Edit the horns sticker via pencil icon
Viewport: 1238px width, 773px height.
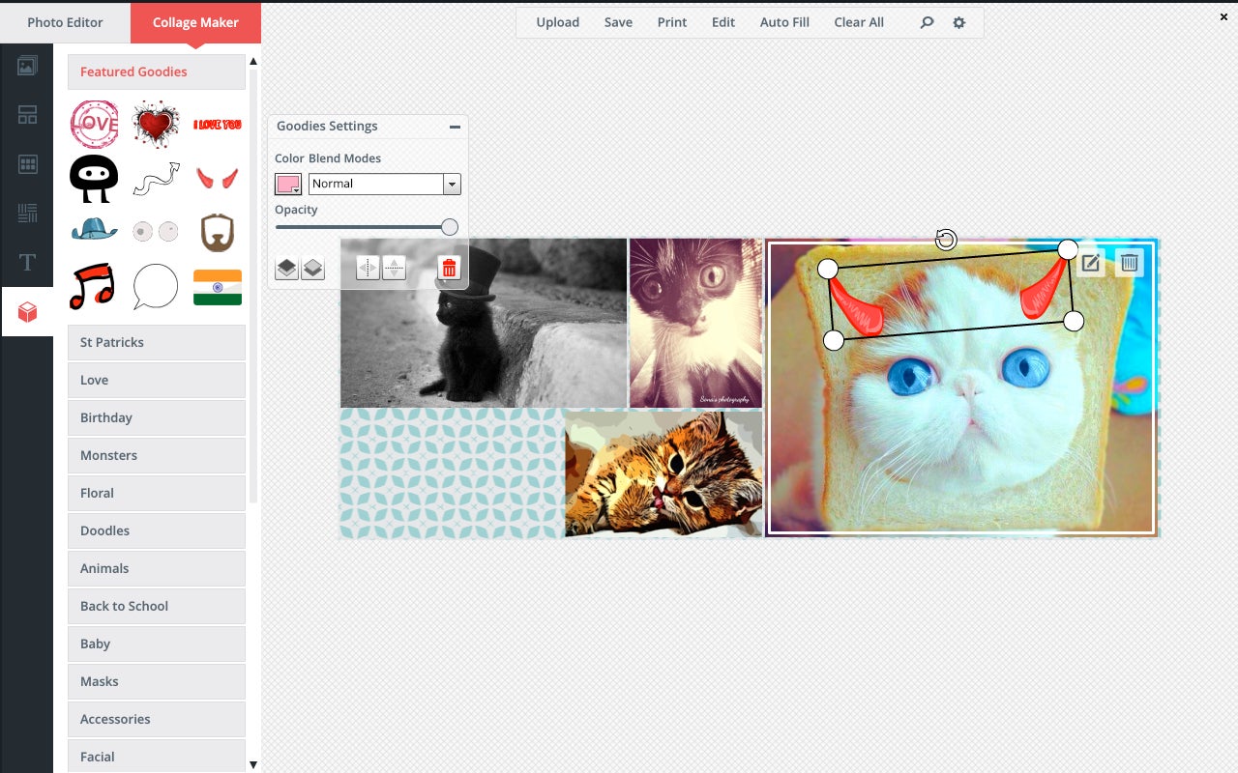[x=1090, y=261]
